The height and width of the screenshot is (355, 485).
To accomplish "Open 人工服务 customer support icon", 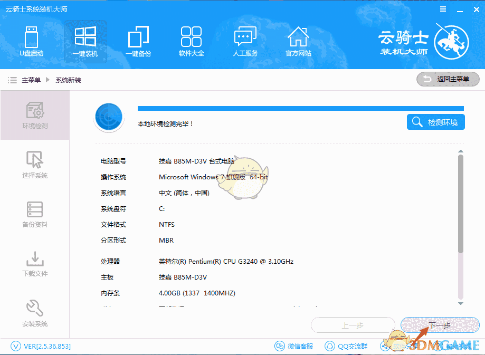I will click(x=244, y=41).
